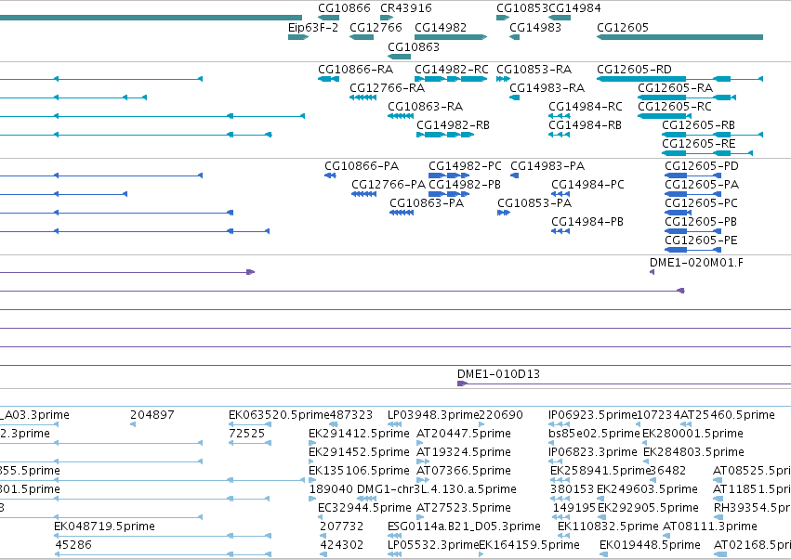Click protein CG12605-PE
The image size is (791, 559).
point(700,240)
